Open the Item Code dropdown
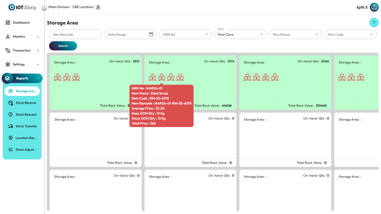 click(350, 35)
